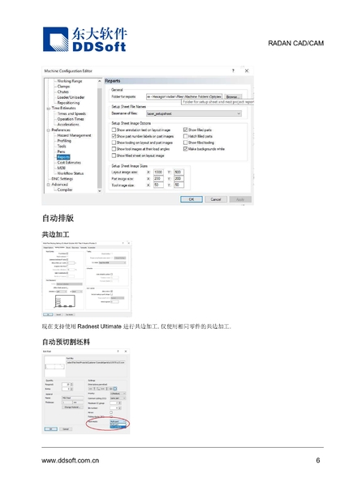
Task: Toggle the Mirror checkbox in Edit Part
Action: click(x=111, y=412)
